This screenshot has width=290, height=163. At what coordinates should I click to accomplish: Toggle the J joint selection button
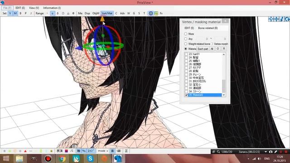coord(31,13)
